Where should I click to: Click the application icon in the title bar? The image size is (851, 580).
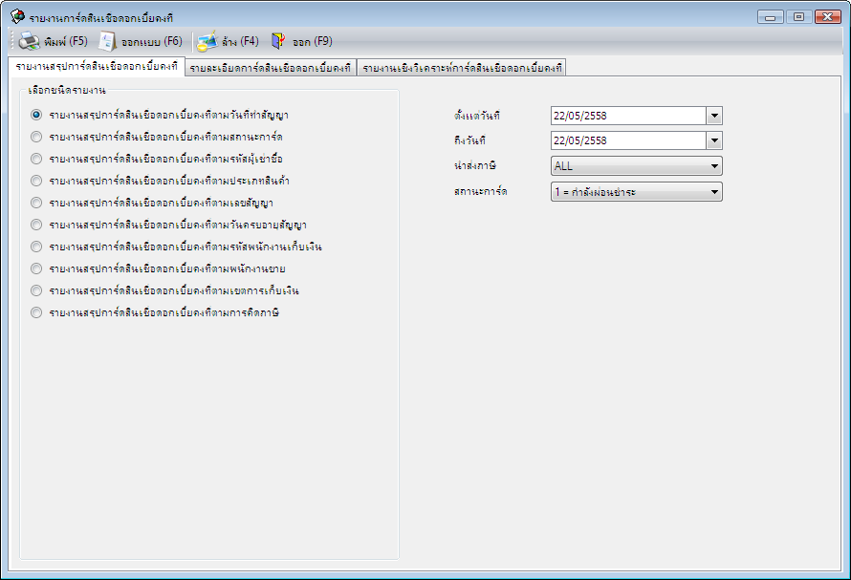(17, 17)
